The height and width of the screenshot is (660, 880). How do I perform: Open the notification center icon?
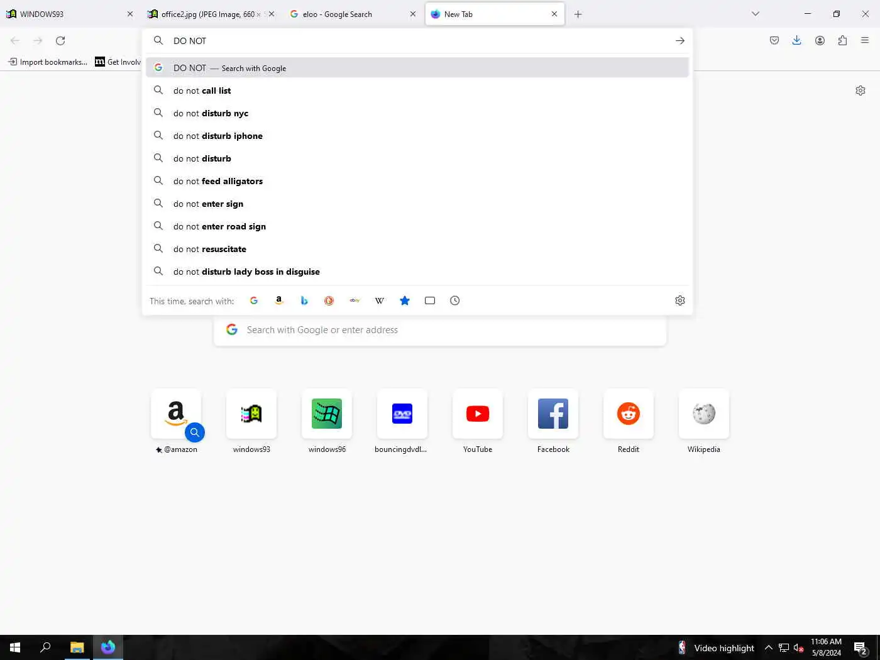[x=861, y=648]
